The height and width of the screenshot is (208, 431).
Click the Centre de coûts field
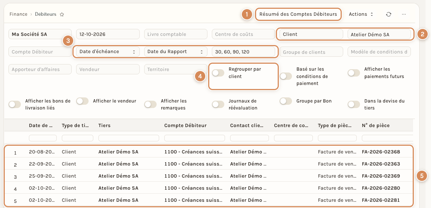click(x=244, y=34)
